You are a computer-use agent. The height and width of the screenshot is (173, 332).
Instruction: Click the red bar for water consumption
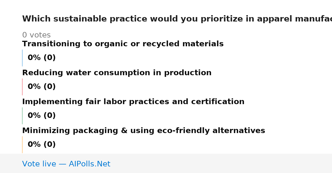click(22, 87)
